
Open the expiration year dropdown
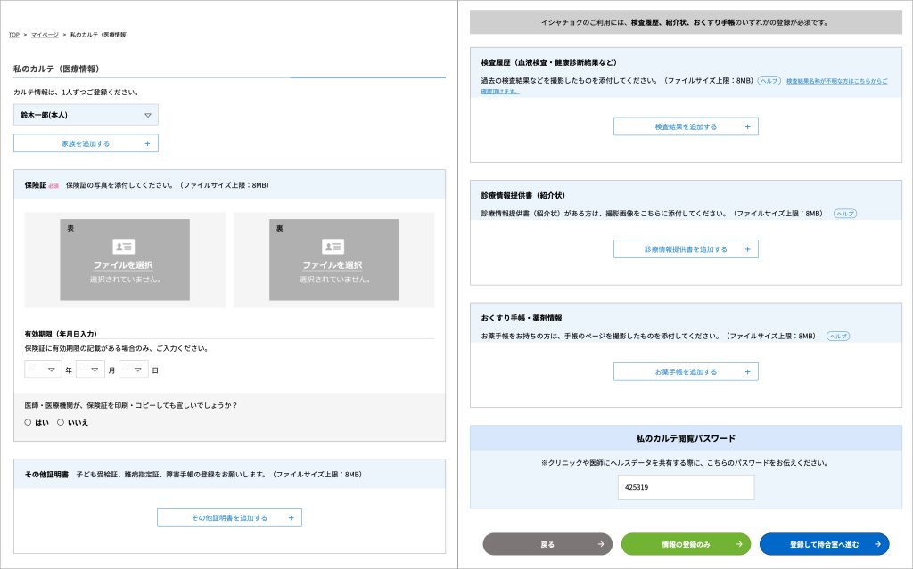(43, 370)
